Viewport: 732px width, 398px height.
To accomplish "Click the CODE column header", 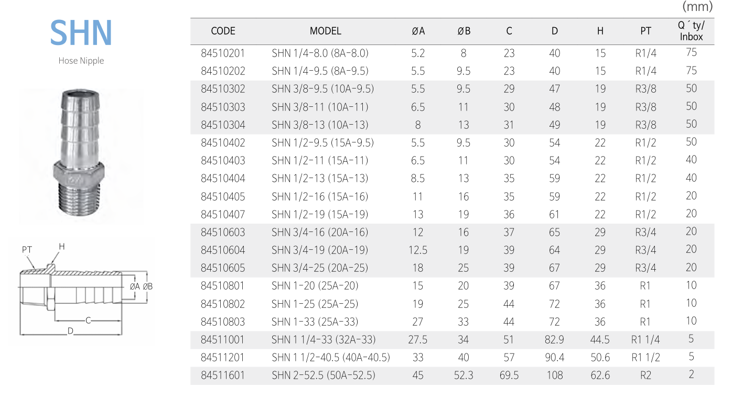I will pyautogui.click(x=223, y=31).
